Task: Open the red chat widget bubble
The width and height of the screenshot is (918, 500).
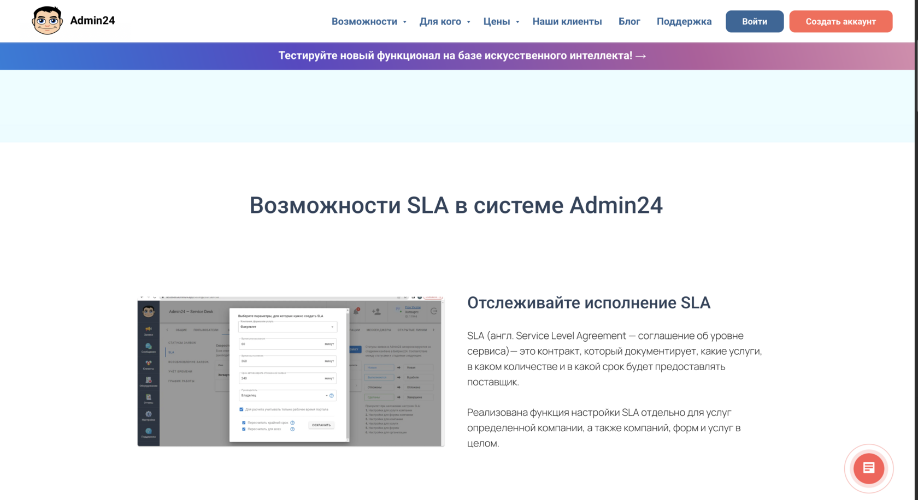Action: [x=868, y=468]
